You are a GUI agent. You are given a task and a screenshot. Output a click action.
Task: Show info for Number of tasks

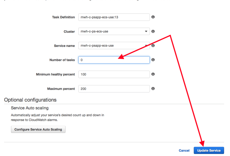pos(153,60)
